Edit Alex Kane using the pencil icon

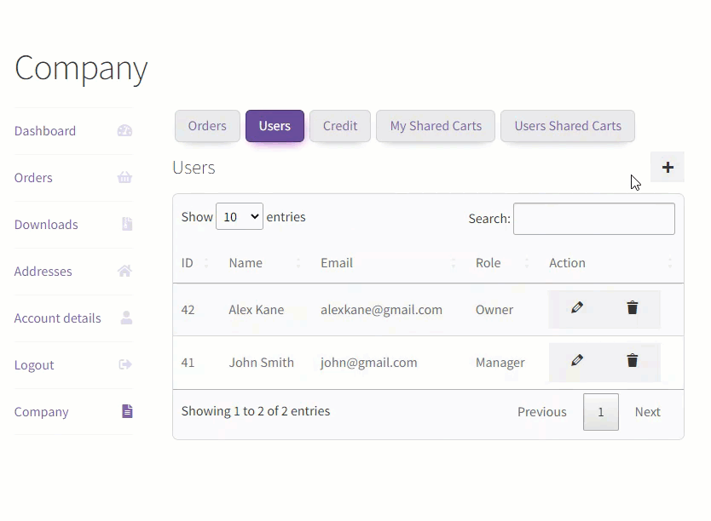pyautogui.click(x=577, y=308)
